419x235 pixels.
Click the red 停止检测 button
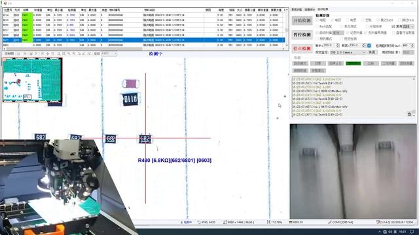(x=302, y=49)
